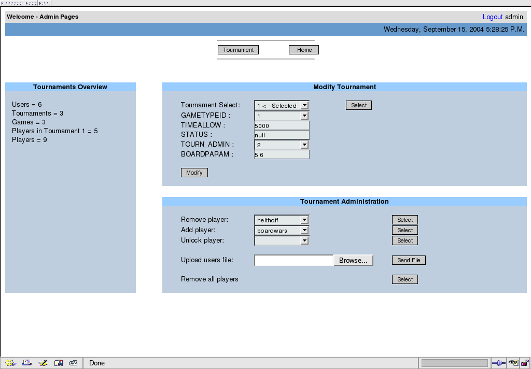Open the Address Book icon in status bar

(59, 363)
